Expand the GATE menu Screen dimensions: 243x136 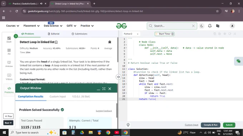(x=71, y=26)
